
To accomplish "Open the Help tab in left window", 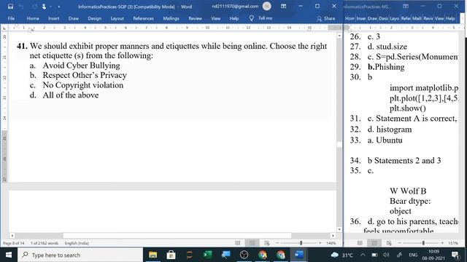I will pyautogui.click(x=234, y=18).
